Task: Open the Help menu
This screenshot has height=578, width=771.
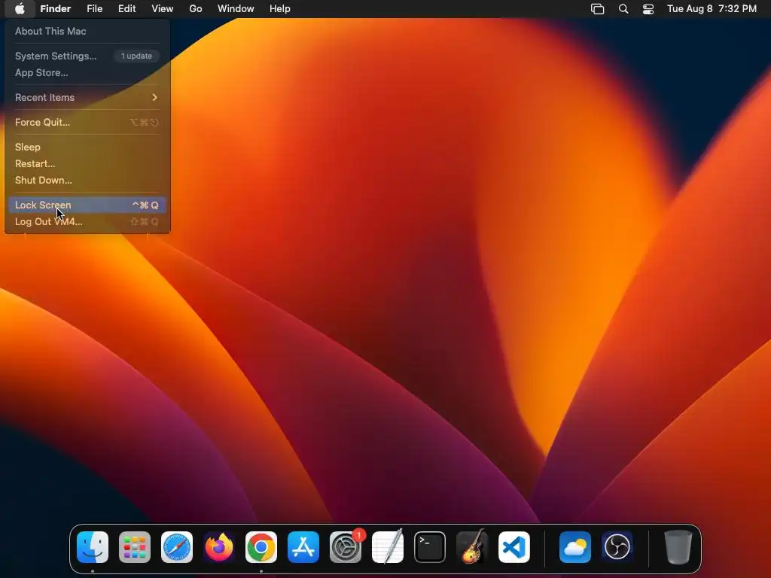Action: (x=280, y=9)
